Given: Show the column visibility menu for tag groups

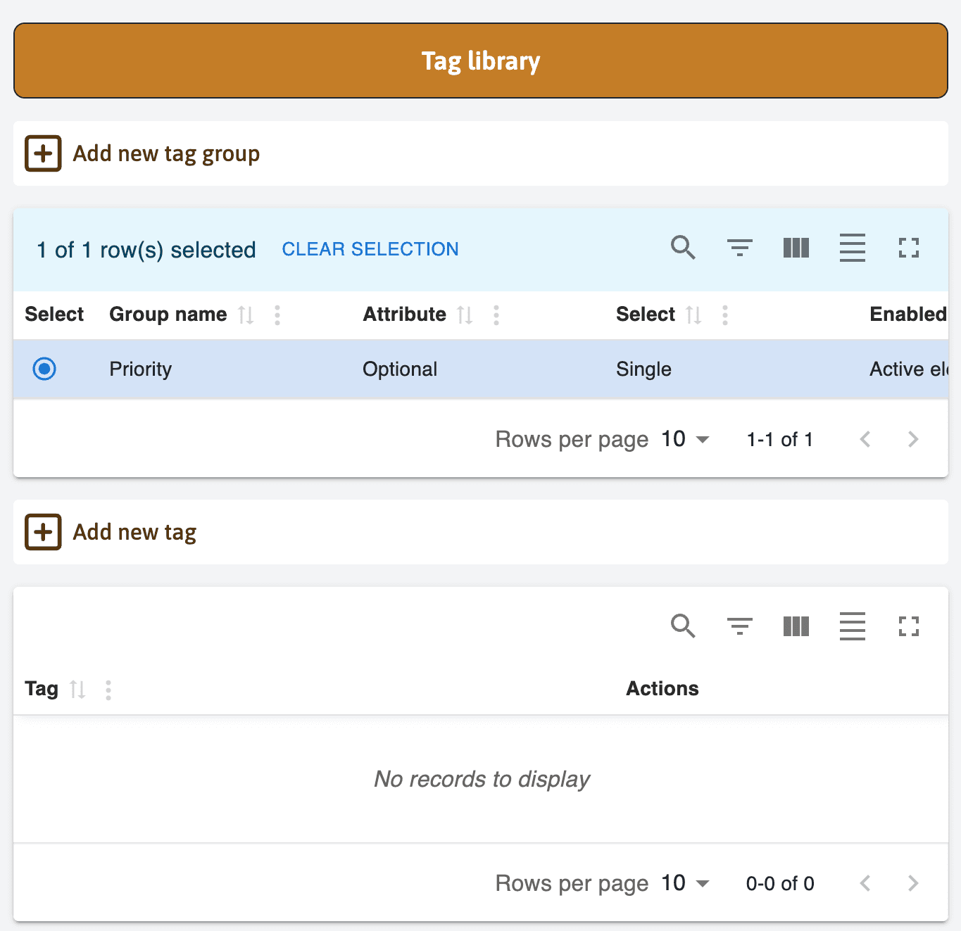Looking at the screenshot, I should [796, 248].
